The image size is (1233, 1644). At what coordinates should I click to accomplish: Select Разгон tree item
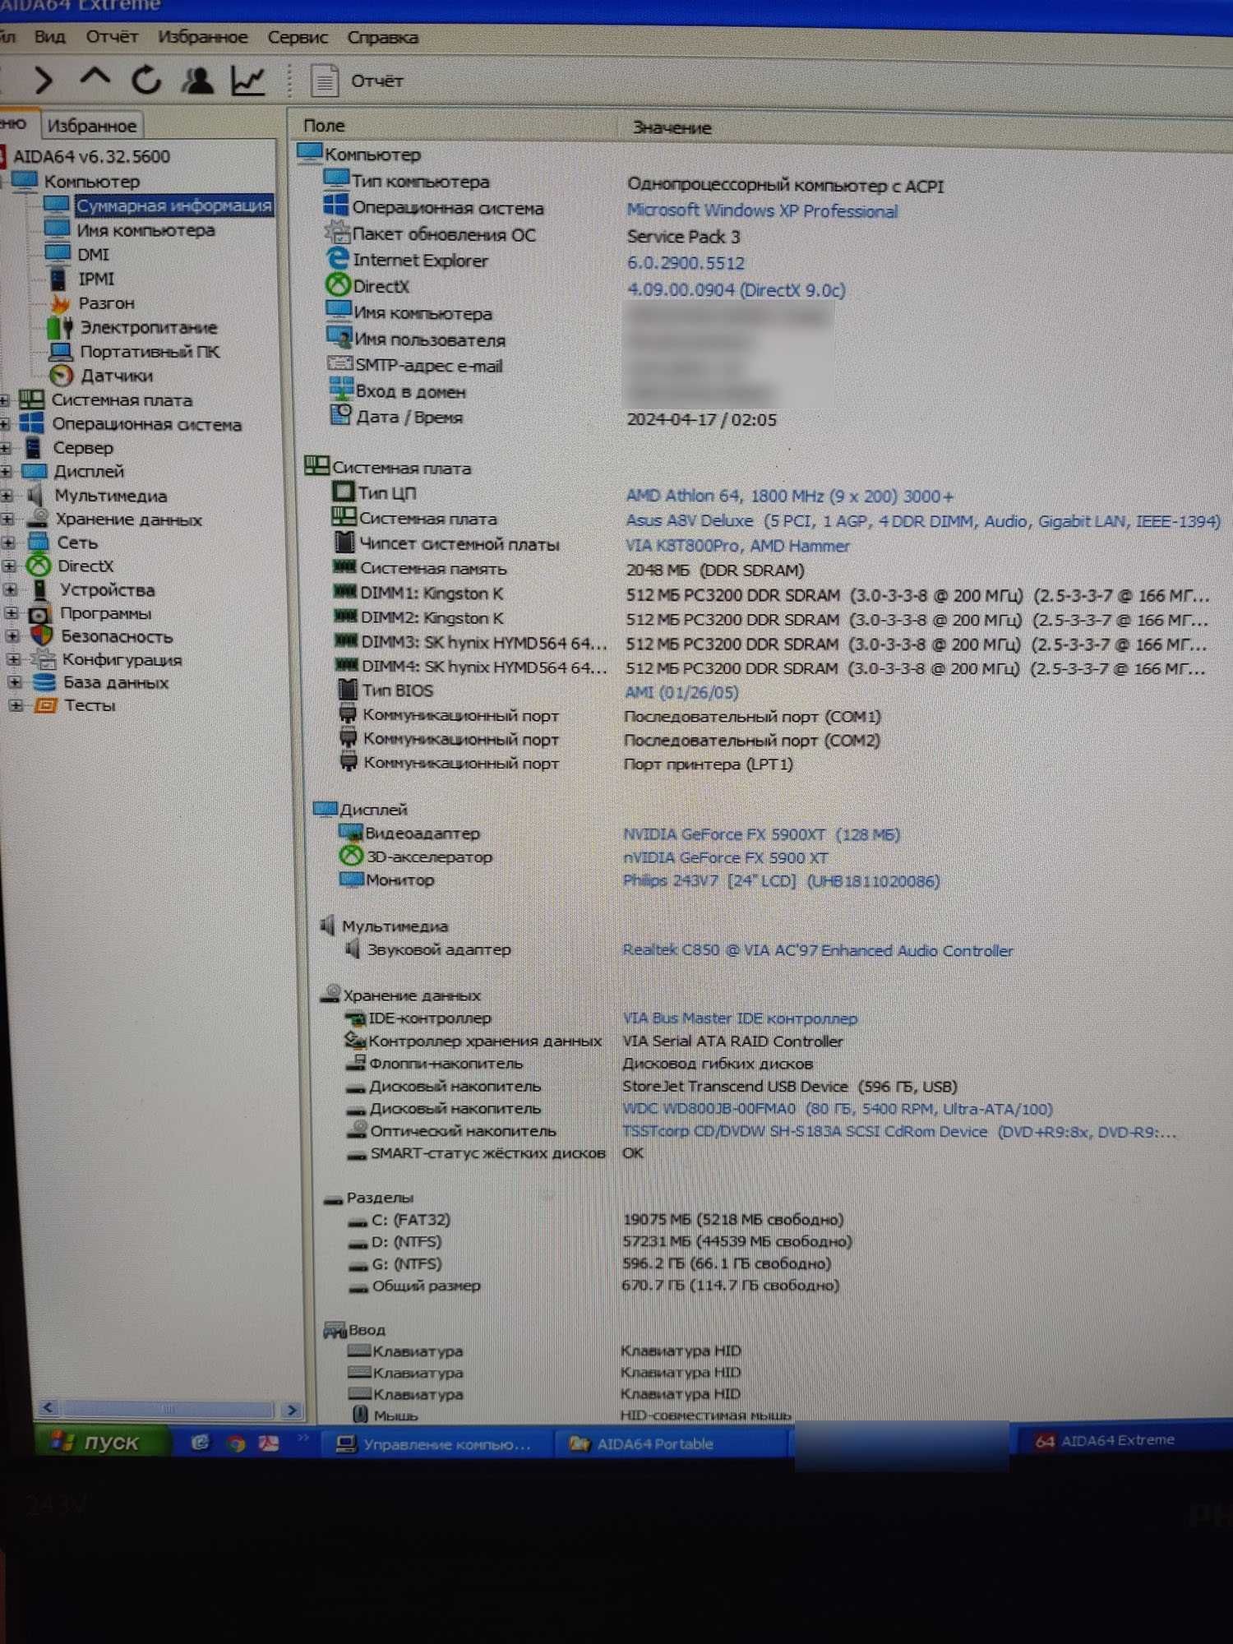point(106,303)
